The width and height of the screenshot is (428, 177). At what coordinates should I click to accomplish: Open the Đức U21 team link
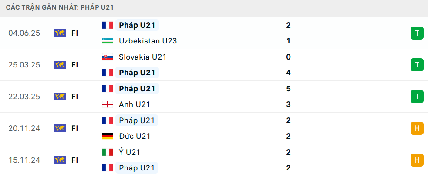coord(135,136)
